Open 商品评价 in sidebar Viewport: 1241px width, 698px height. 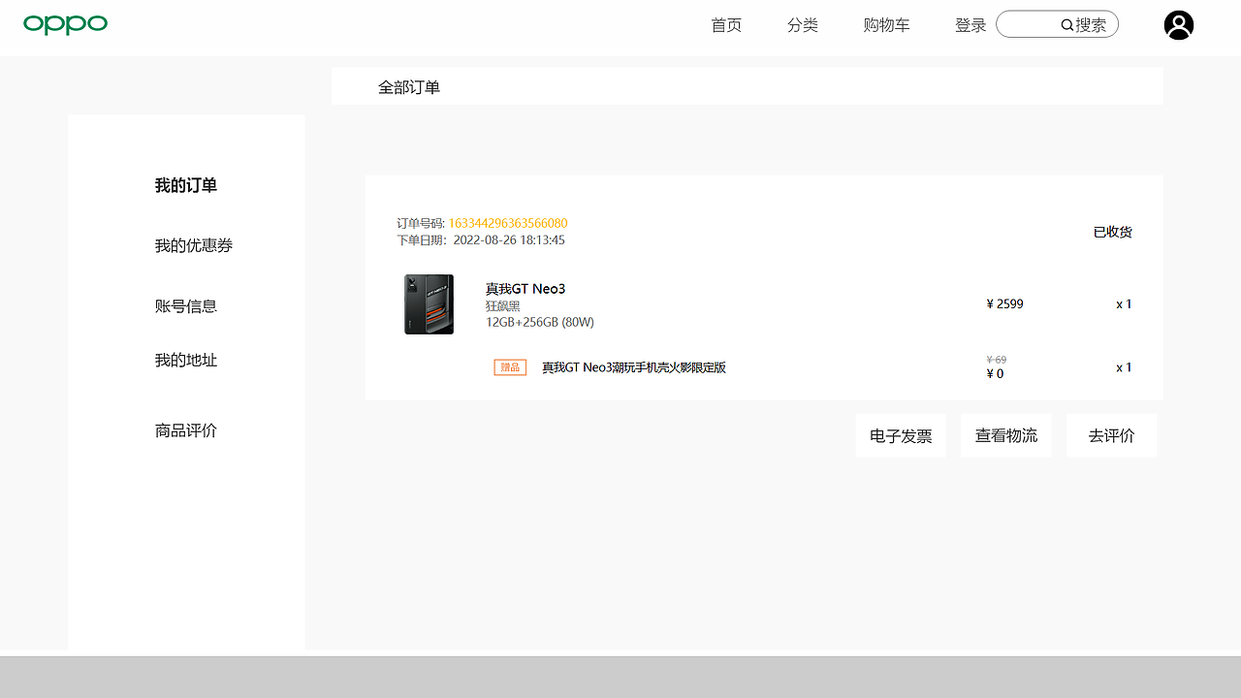click(x=186, y=429)
